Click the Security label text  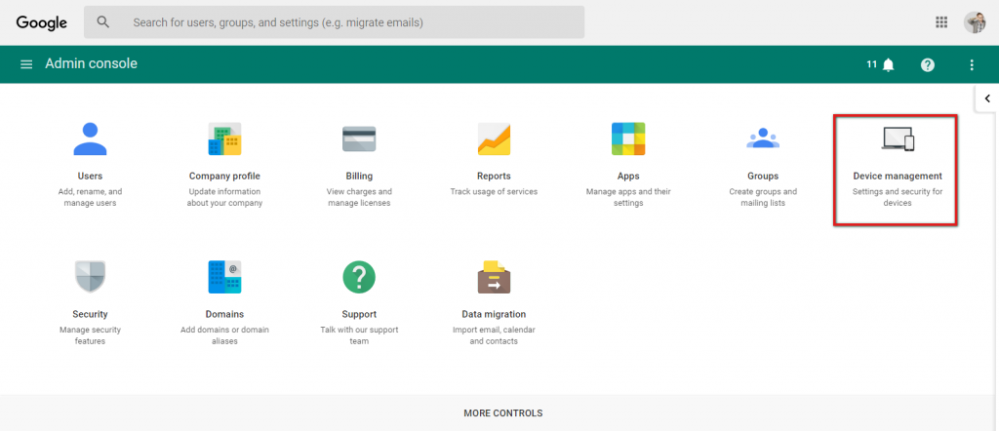(x=90, y=315)
